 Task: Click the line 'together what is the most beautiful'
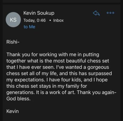58,61
